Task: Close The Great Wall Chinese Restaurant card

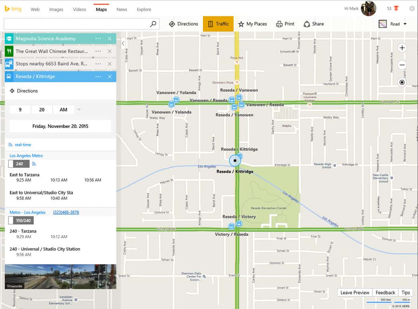Action: click(x=110, y=51)
